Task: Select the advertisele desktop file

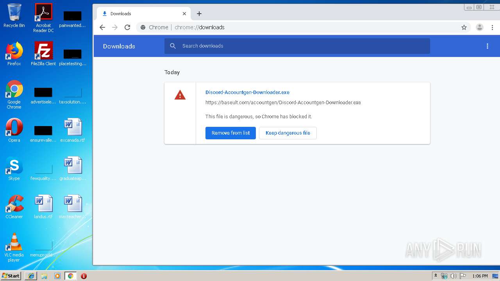Action: click(x=43, y=95)
